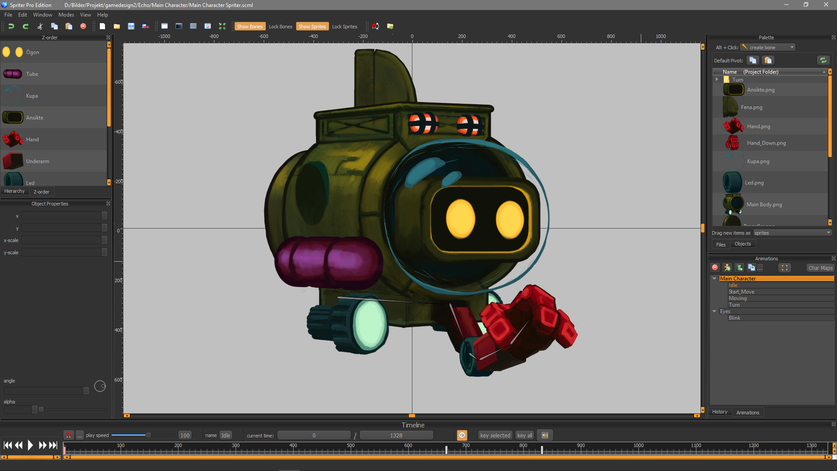Click the save project floppy icon
Viewport: 837px width, 471px height.
pyautogui.click(x=131, y=26)
